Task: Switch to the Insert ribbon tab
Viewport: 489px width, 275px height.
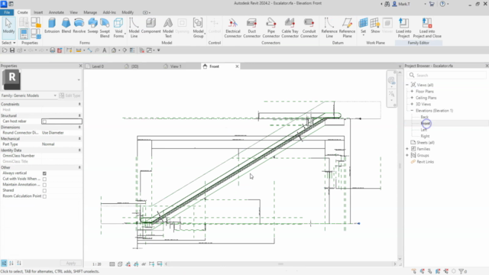Action: pos(38,12)
